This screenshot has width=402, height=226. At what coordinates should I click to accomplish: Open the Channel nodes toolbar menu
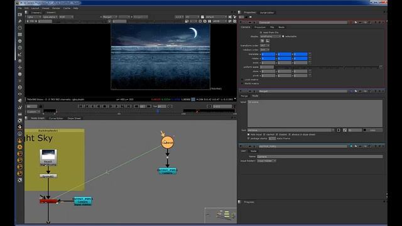point(20,35)
